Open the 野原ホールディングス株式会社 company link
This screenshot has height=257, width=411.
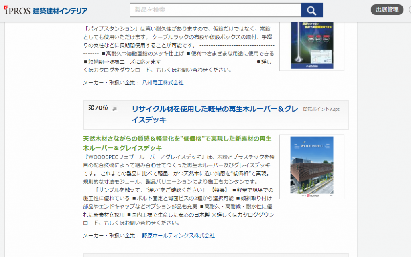pos(178,235)
